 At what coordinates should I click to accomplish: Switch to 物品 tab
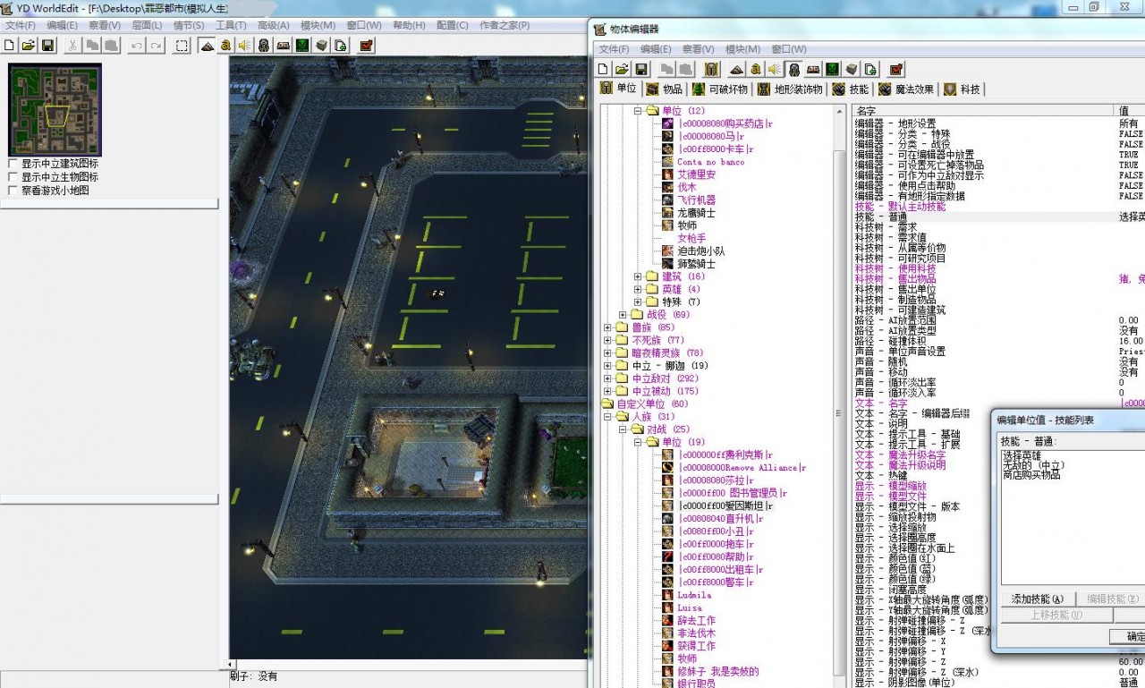point(664,89)
